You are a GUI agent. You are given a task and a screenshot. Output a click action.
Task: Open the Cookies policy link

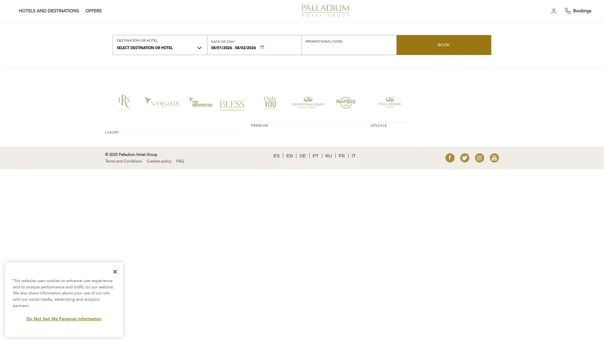159,161
